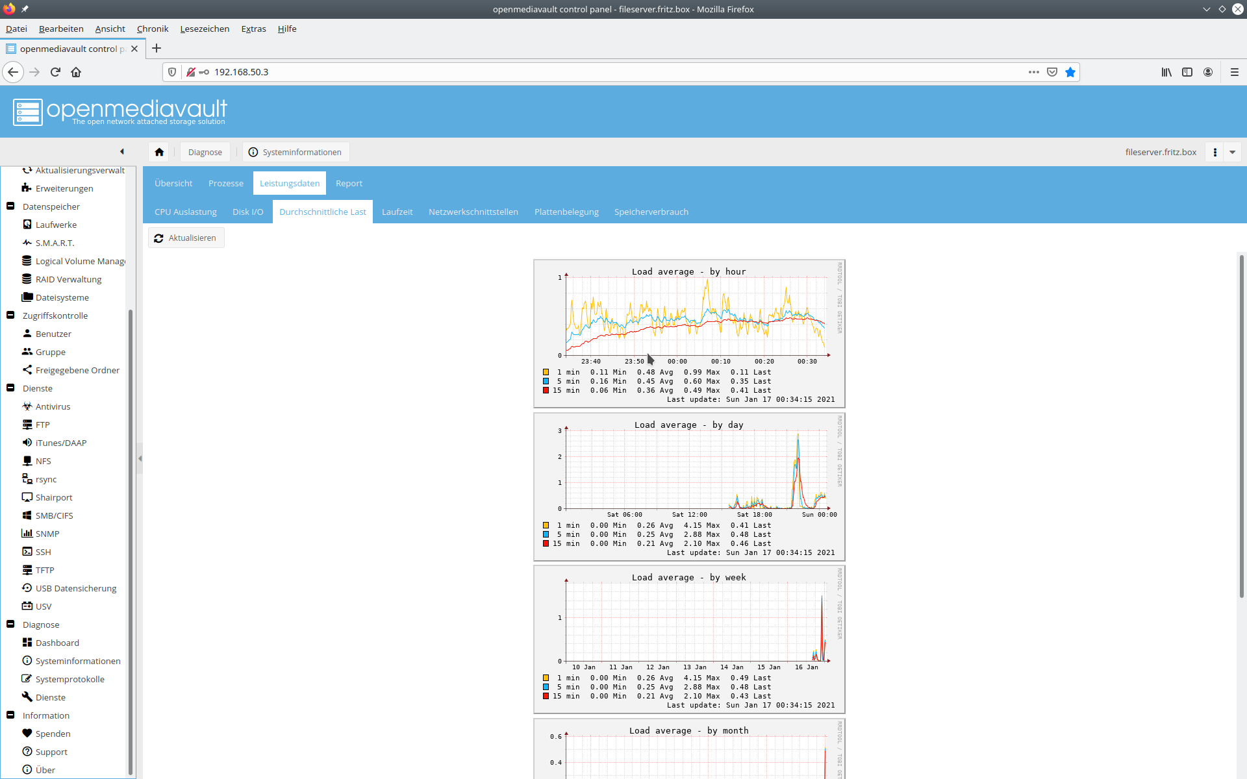
Task: Switch to the Prozesse tab
Action: click(225, 184)
